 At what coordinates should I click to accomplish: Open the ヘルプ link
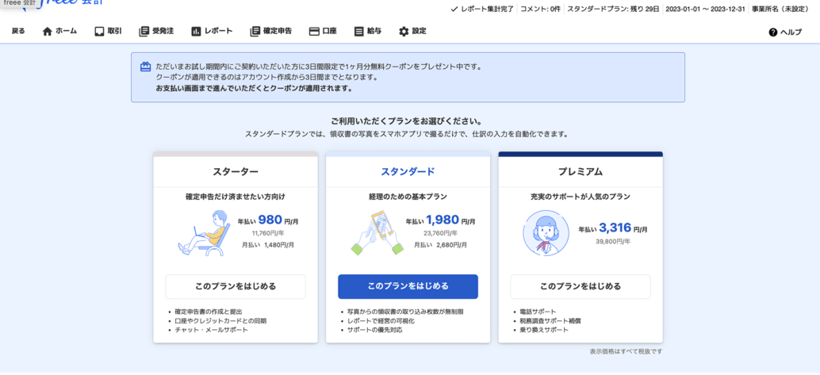(x=785, y=33)
